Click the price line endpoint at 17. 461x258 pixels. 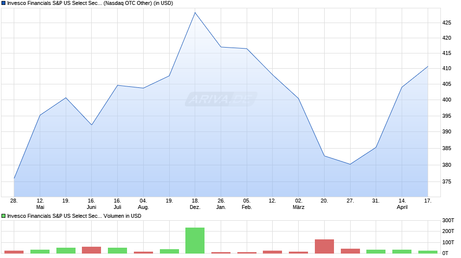pos(428,67)
